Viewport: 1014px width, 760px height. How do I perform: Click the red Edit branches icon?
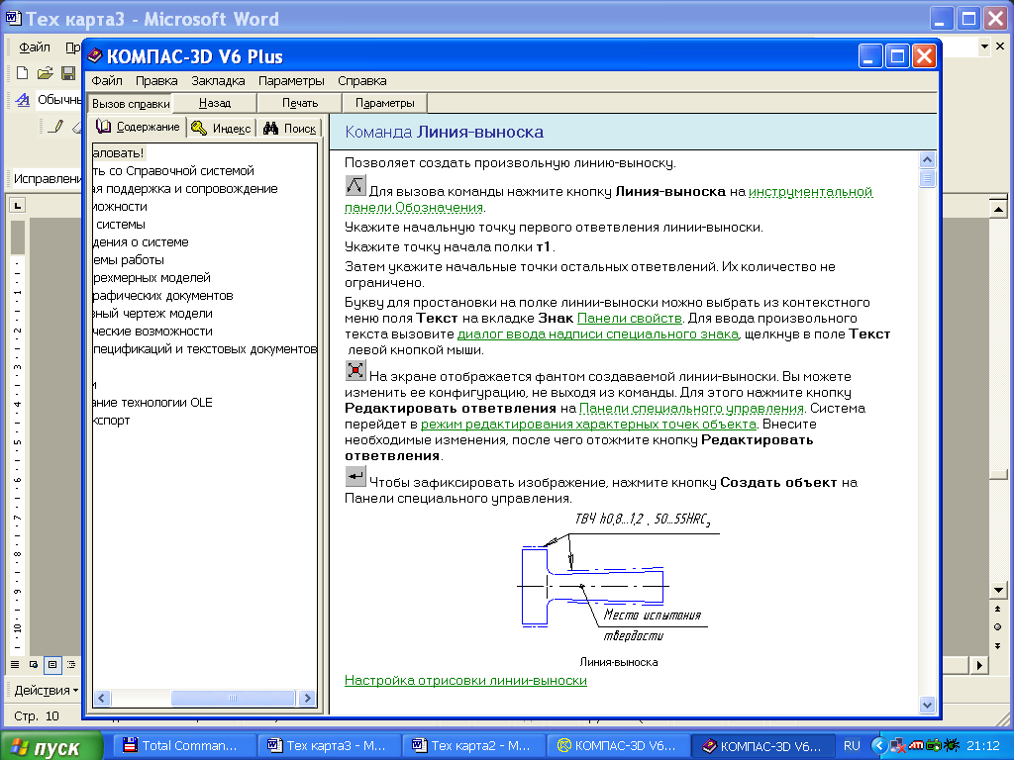coord(355,370)
